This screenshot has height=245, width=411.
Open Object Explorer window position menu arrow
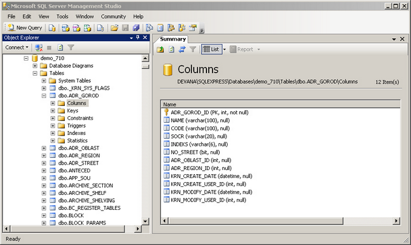(131, 38)
